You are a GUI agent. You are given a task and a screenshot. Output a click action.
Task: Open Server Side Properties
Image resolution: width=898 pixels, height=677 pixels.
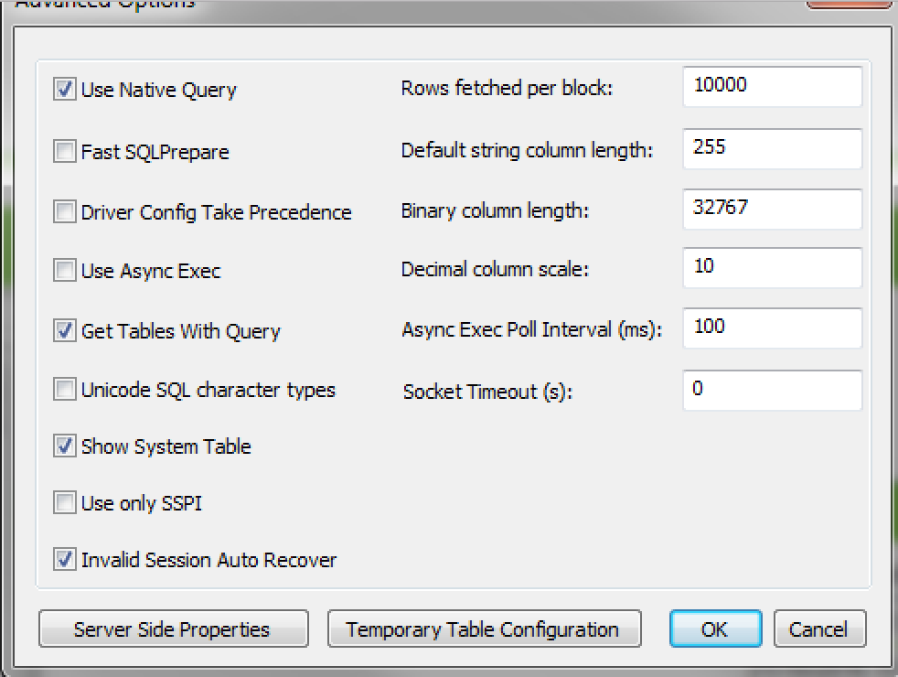172,629
